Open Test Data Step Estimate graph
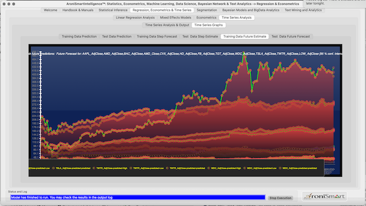Screen dimensions: 366x206 200,37
